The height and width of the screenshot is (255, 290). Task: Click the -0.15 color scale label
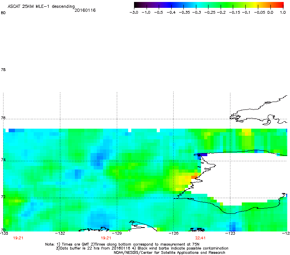[x=234, y=13]
